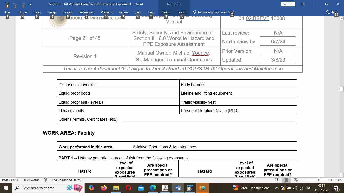This screenshot has height=193, width=344.
Task: Switch to the Home tab
Action: (22, 12)
